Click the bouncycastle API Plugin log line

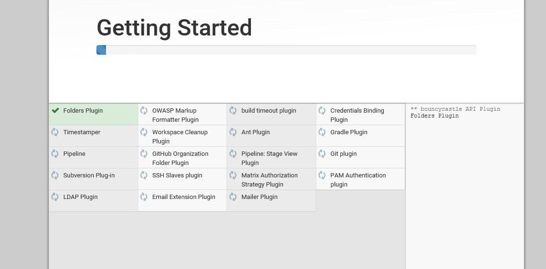[455, 109]
